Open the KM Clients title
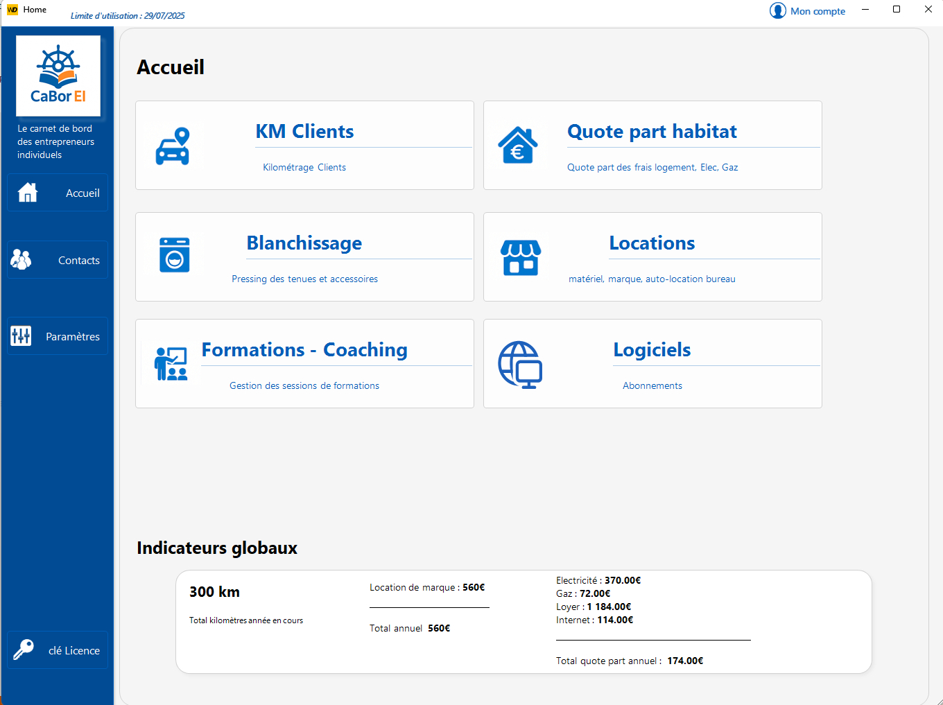The height and width of the screenshot is (705, 943). coord(304,132)
